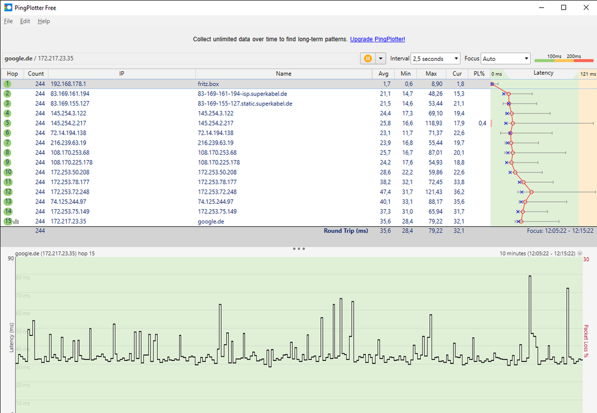Click IP cell 74.125.244.97
This screenshot has width=597, height=413.
pos(69,202)
